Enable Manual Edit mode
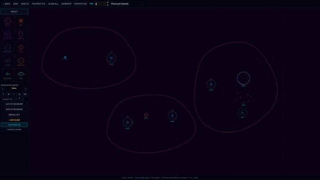The image size is (320, 180). click(14, 115)
